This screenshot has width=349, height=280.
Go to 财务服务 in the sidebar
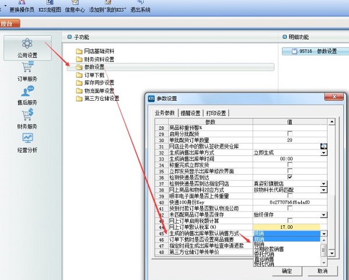tap(27, 119)
